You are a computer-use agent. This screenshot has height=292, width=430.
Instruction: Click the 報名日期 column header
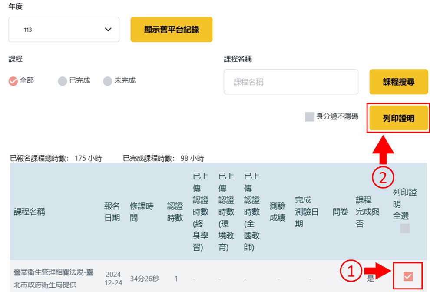coord(112,212)
